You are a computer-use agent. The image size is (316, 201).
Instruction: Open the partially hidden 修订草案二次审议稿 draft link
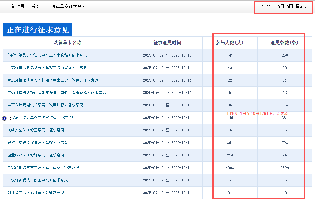tap(44, 117)
